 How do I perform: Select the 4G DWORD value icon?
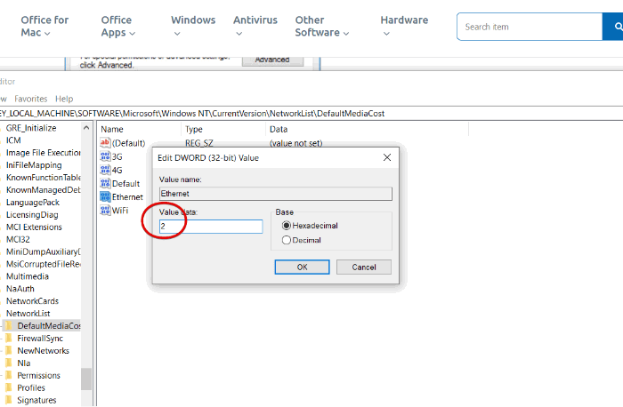[105, 171]
